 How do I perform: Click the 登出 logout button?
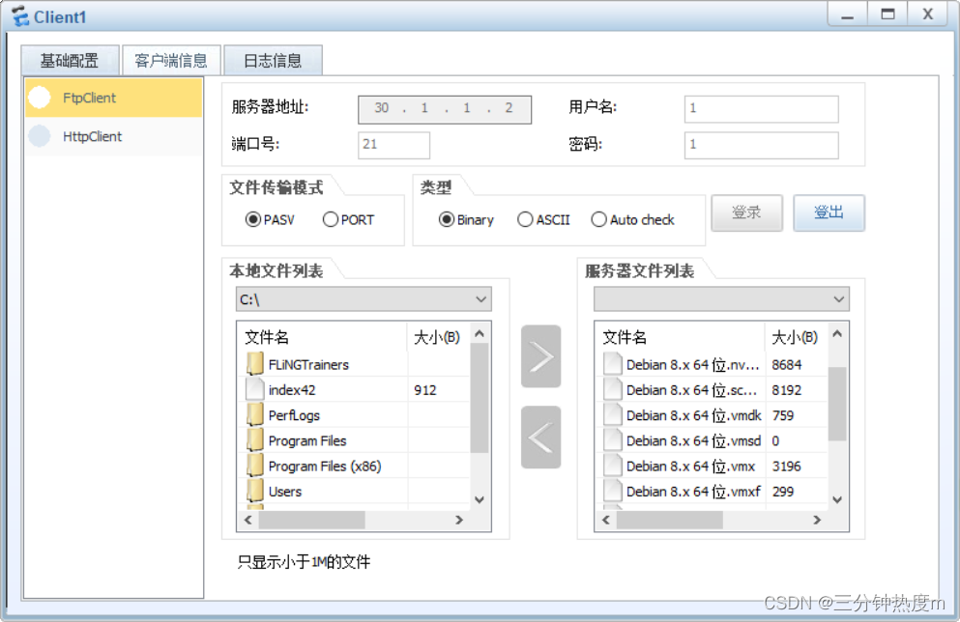[x=829, y=212]
